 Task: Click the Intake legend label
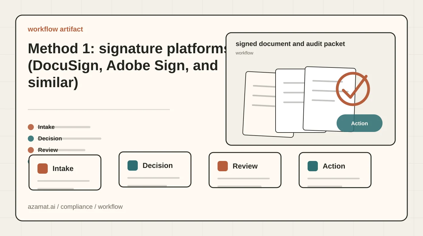[46, 127]
